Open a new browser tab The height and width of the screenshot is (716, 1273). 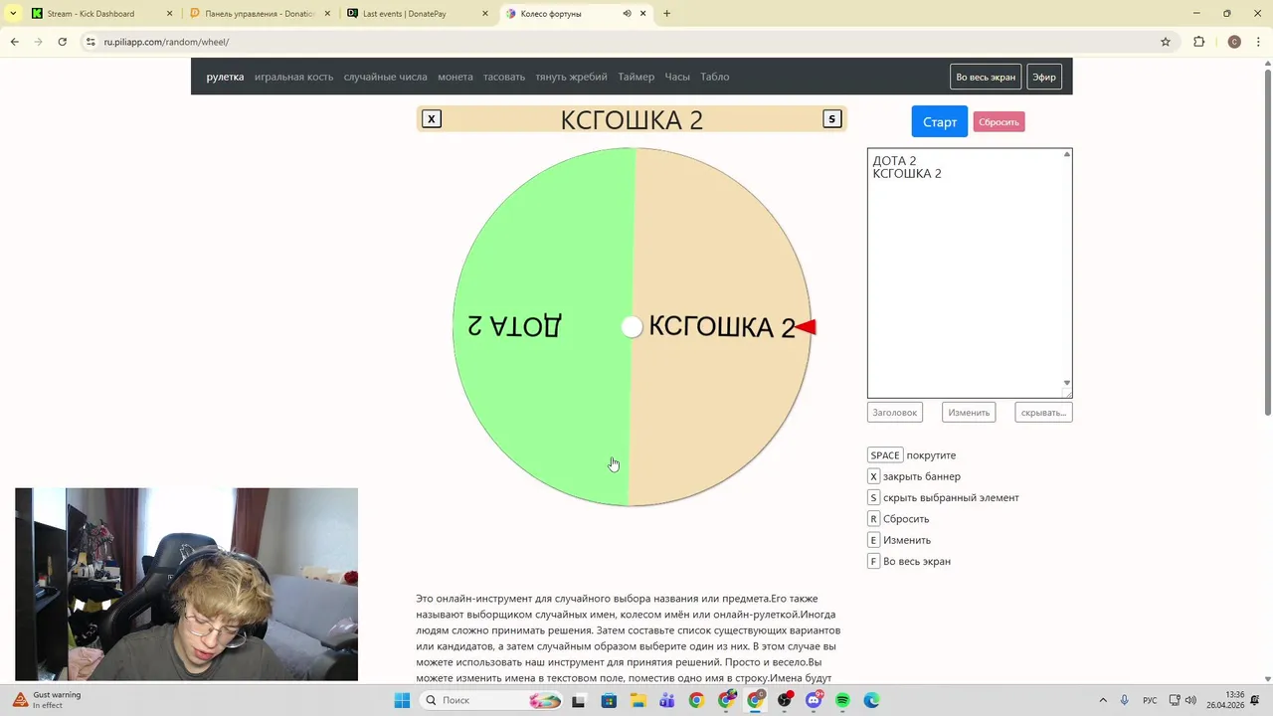[x=666, y=14]
